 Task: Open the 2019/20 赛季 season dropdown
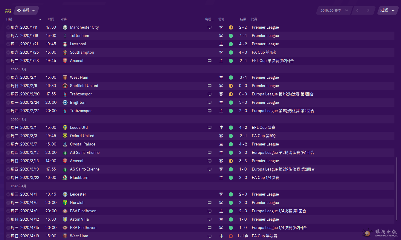pyautogui.click(x=334, y=10)
